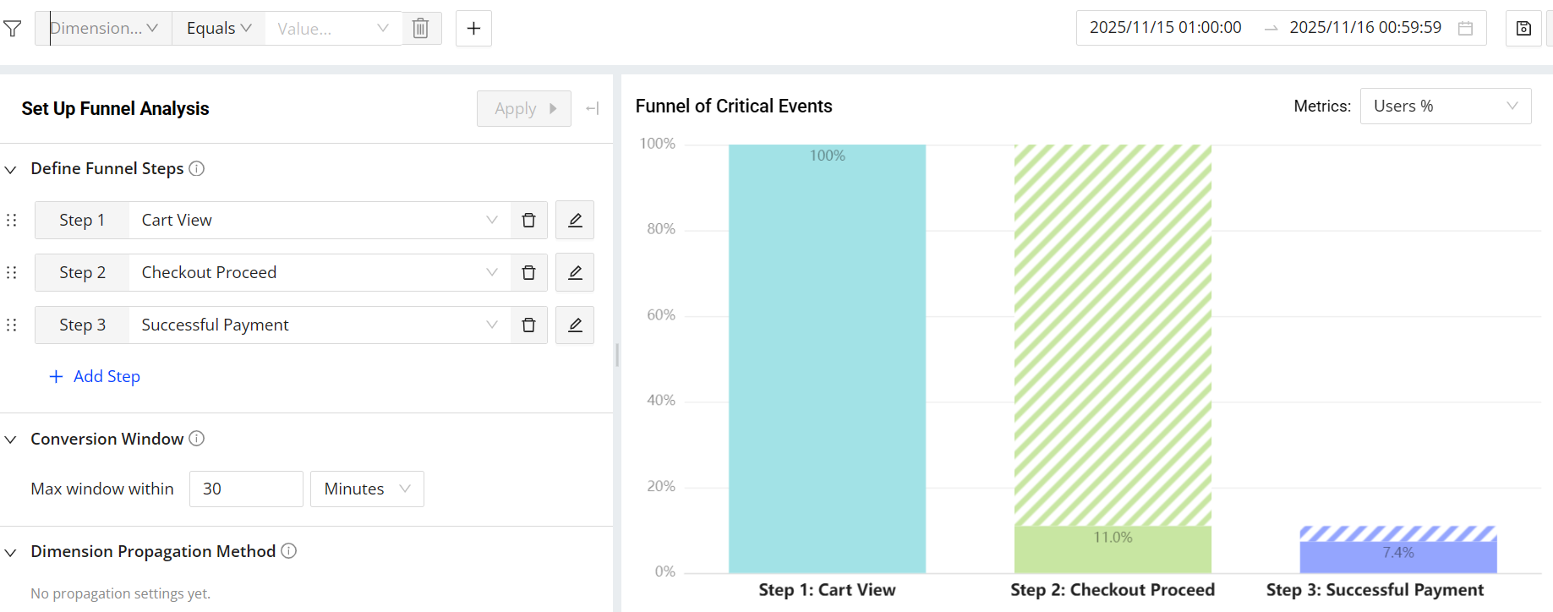Delete Step 3 Successful Payment
The image size is (1553, 612).
pos(528,325)
